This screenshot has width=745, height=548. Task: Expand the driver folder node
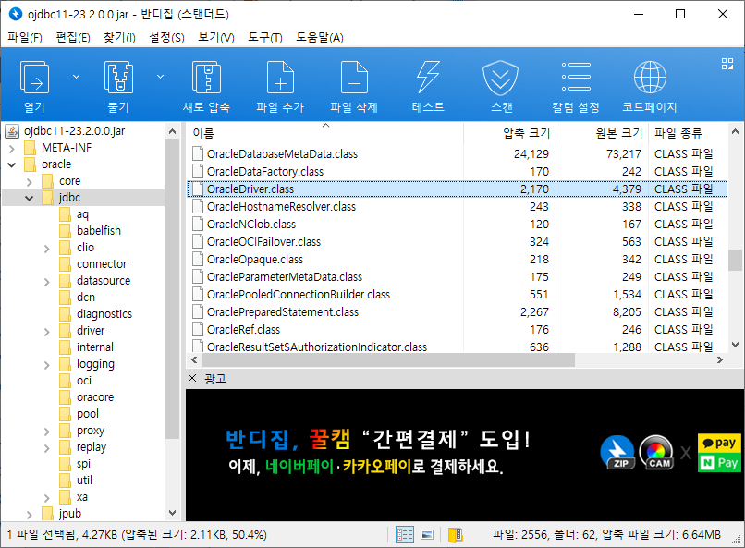pyautogui.click(x=46, y=332)
